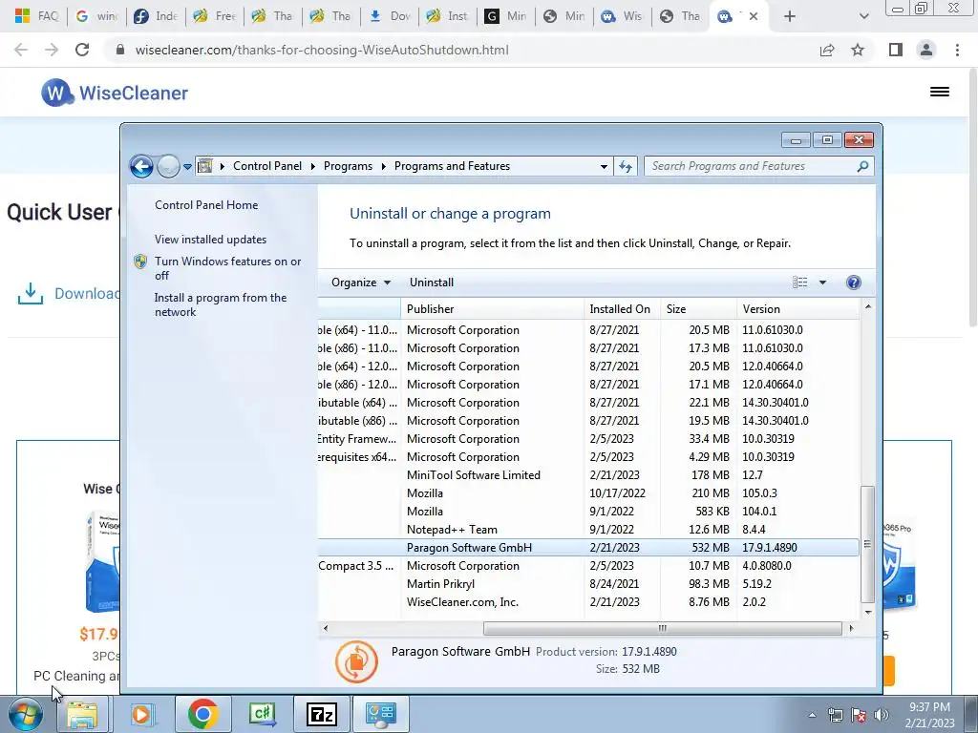Select Control Panel breadcrumb in address bar
The width and height of the screenshot is (978, 733).
267,166
